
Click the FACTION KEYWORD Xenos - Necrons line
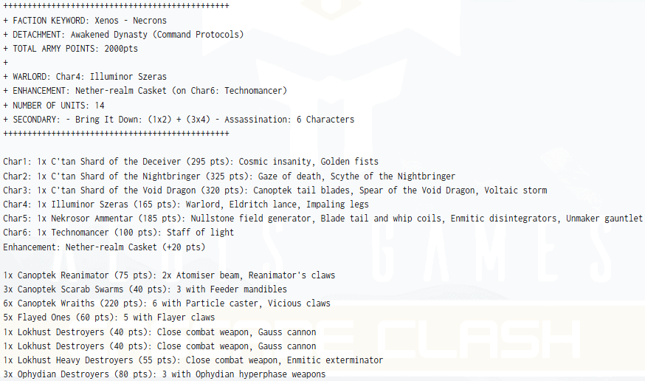(x=85, y=20)
